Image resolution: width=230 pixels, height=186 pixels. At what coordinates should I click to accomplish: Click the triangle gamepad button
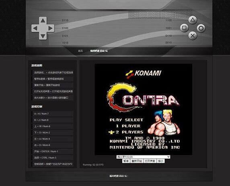click(x=193, y=20)
